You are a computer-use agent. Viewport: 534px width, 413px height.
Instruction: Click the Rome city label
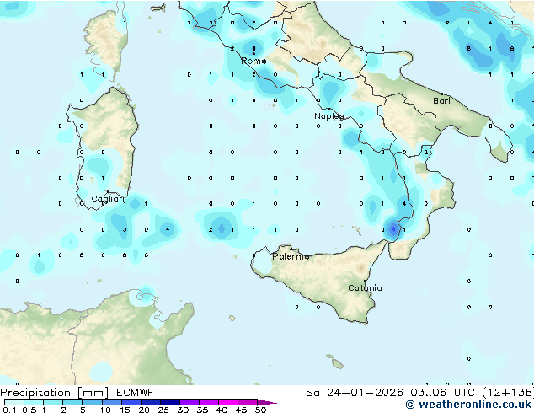point(254,61)
